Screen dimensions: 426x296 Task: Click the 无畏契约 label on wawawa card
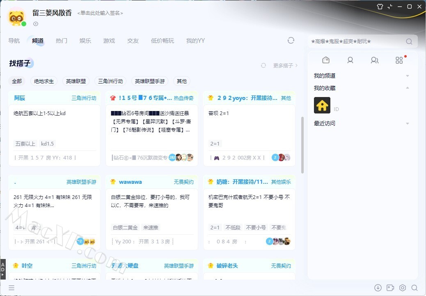click(184, 182)
